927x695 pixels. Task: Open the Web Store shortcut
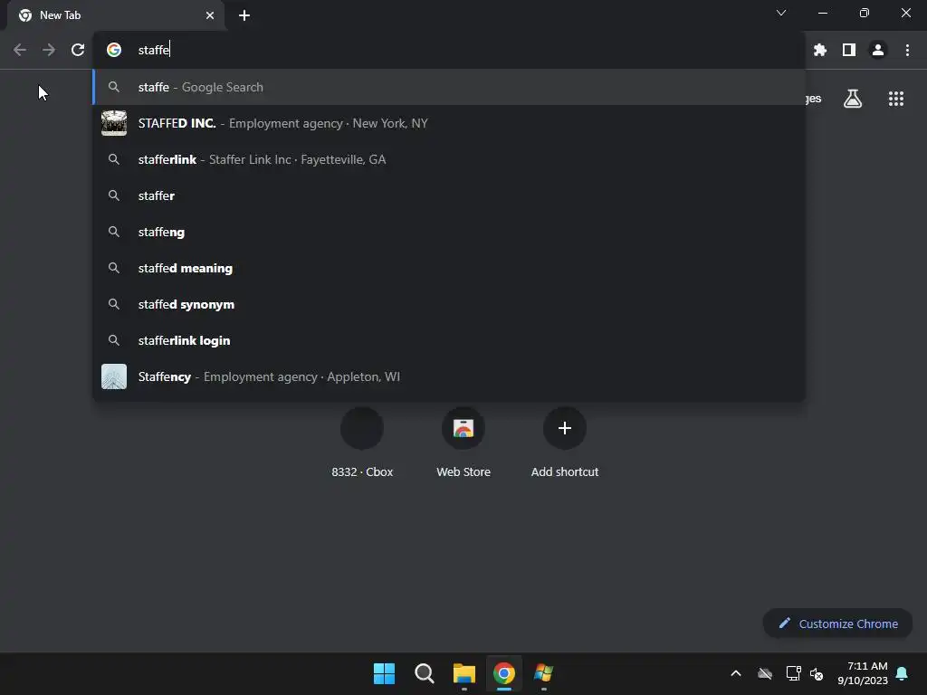click(x=463, y=442)
